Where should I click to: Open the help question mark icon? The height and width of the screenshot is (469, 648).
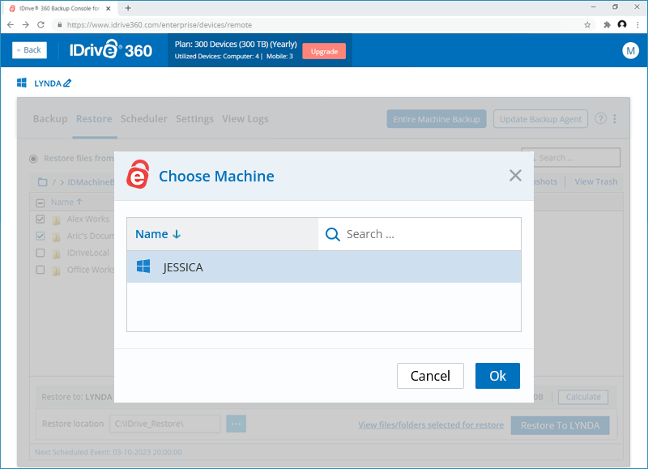(600, 118)
